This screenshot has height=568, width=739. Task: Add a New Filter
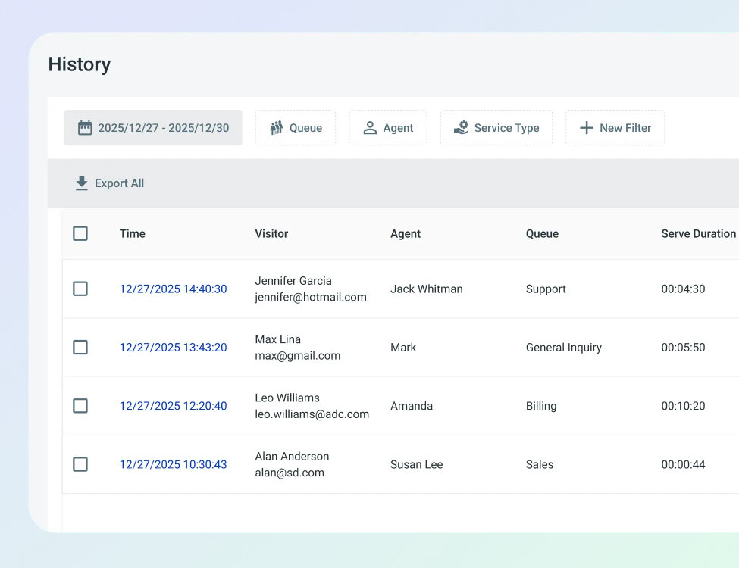[615, 127]
